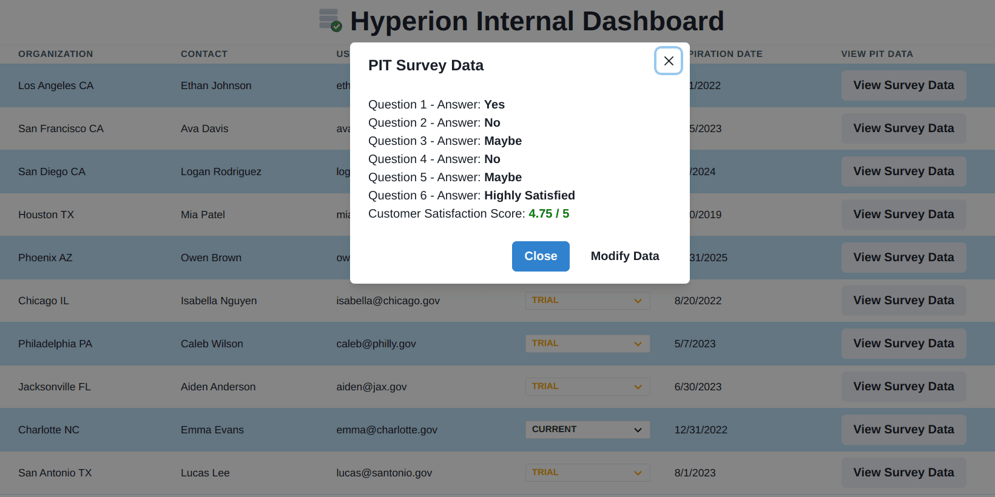Click the Modify Data button
The width and height of the screenshot is (995, 497).
(x=625, y=256)
